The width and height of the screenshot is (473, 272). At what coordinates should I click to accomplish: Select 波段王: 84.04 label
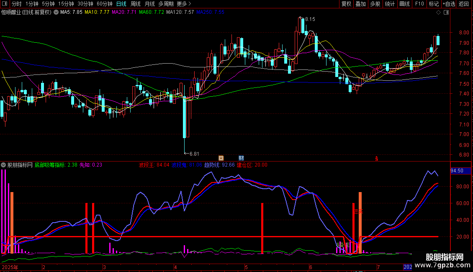(154, 165)
